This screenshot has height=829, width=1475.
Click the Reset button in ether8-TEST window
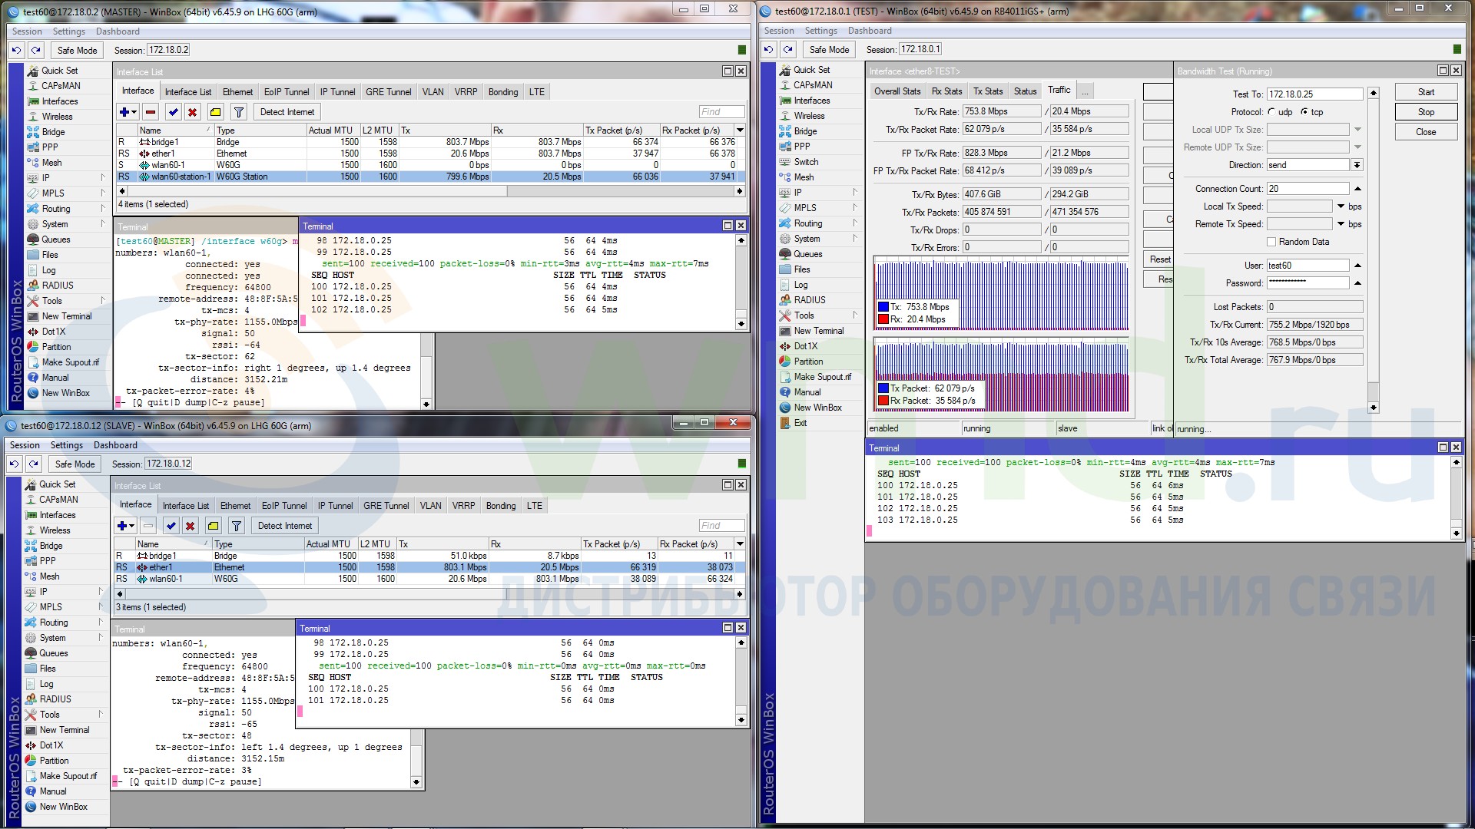pos(1159,259)
